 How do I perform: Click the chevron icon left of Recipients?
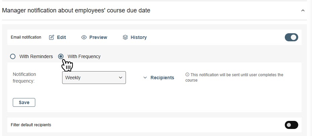tap(145, 78)
